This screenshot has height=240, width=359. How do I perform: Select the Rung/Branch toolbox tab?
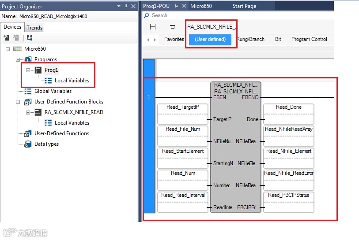[250, 39]
